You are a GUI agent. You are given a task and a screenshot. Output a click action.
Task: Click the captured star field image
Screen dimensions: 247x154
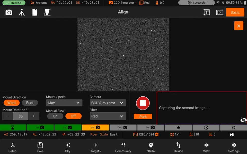[x=123, y=55]
